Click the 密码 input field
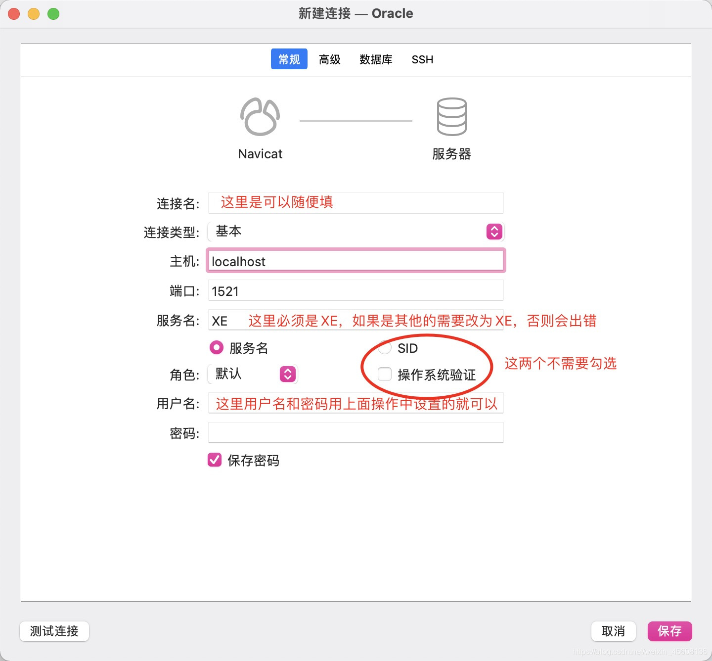This screenshot has height=661, width=712. pos(356,432)
